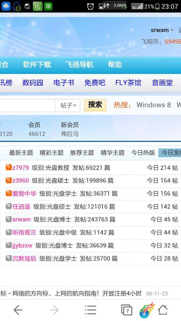Expand the 帖子 search type dropdown
181x321 pixels.
click(68, 105)
